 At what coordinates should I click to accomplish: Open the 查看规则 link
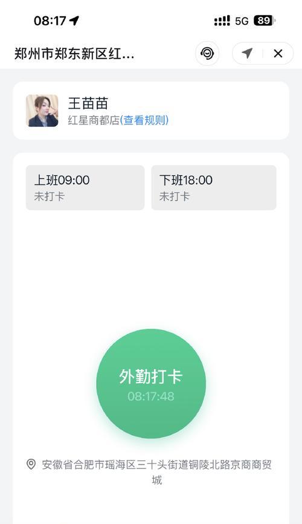[x=144, y=120]
